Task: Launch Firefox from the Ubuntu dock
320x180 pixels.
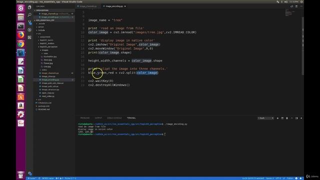Action: pyautogui.click(x=20, y=35)
